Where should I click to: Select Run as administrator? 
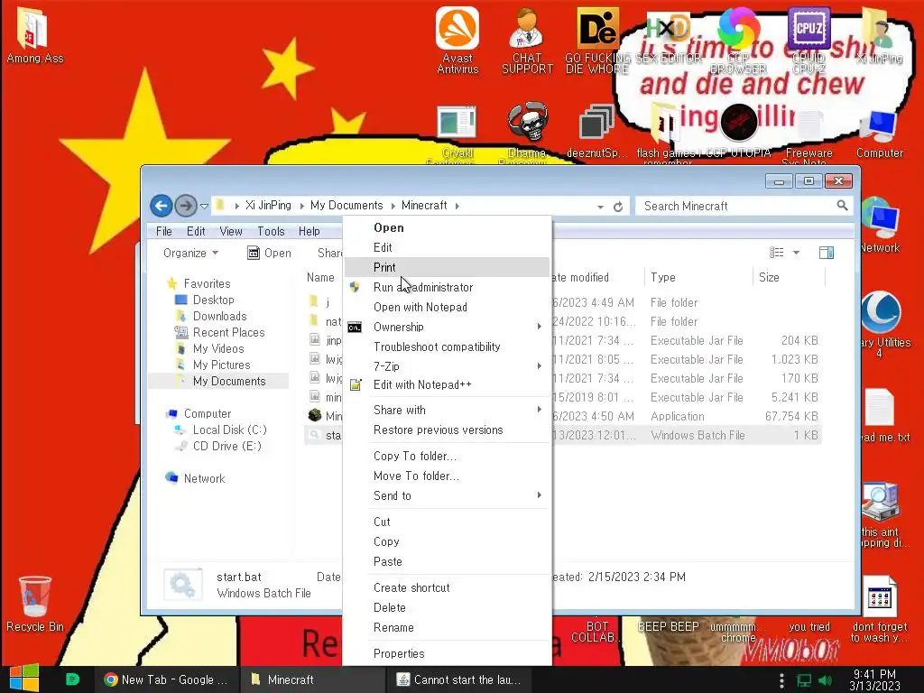(447, 287)
